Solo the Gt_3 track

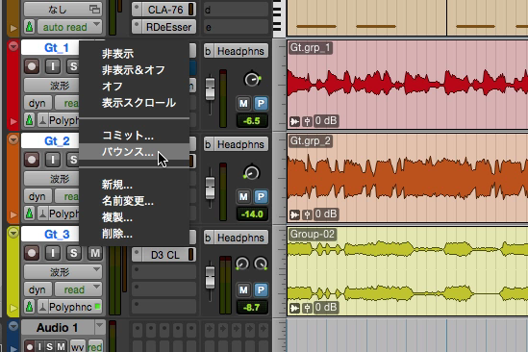[x=74, y=253]
